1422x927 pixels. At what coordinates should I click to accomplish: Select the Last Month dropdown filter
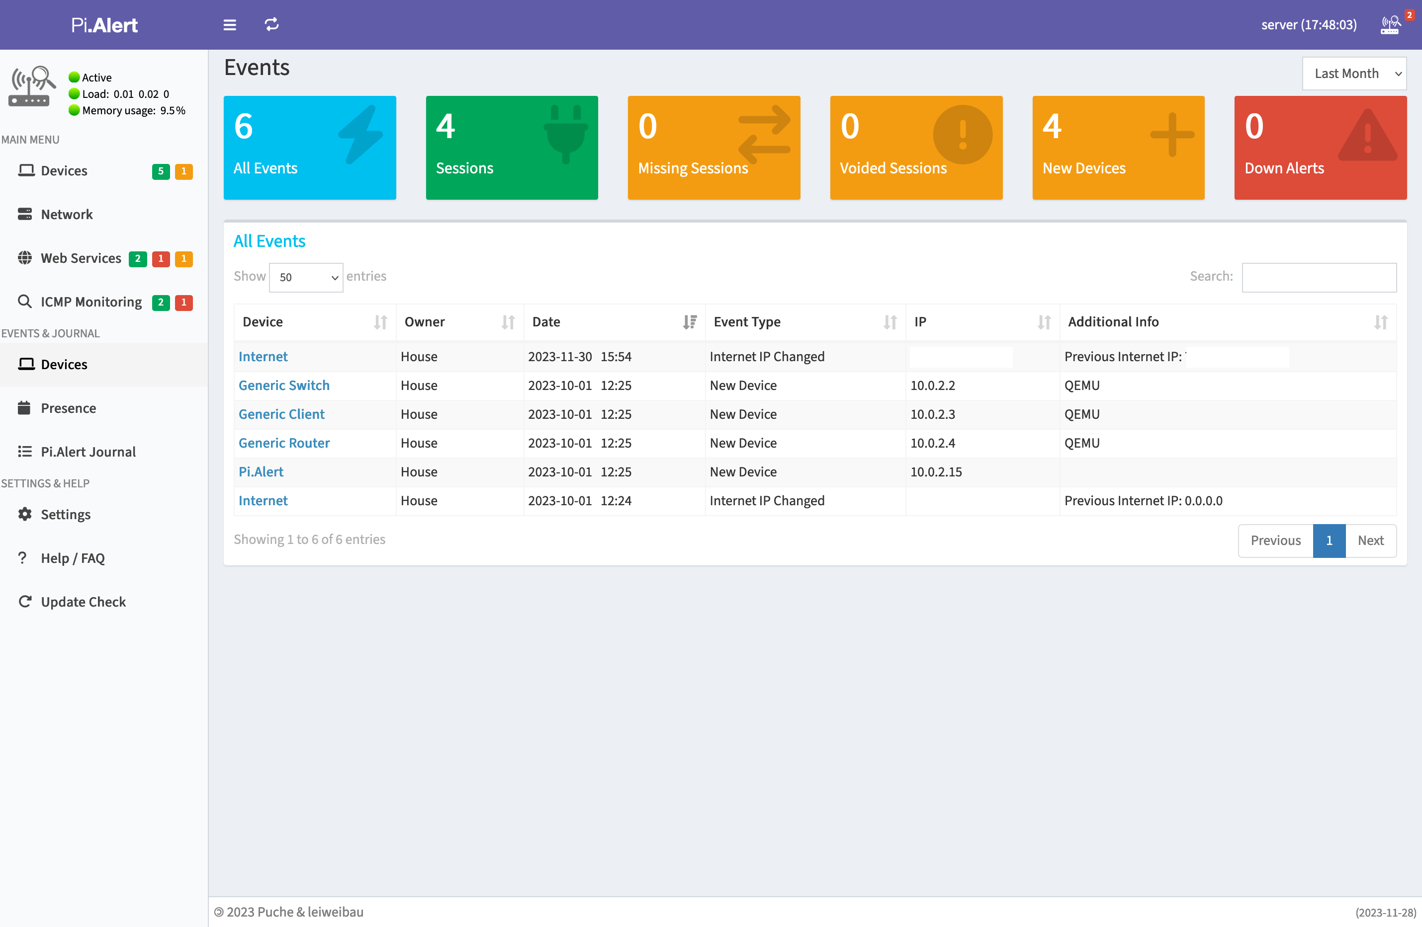[x=1355, y=73]
